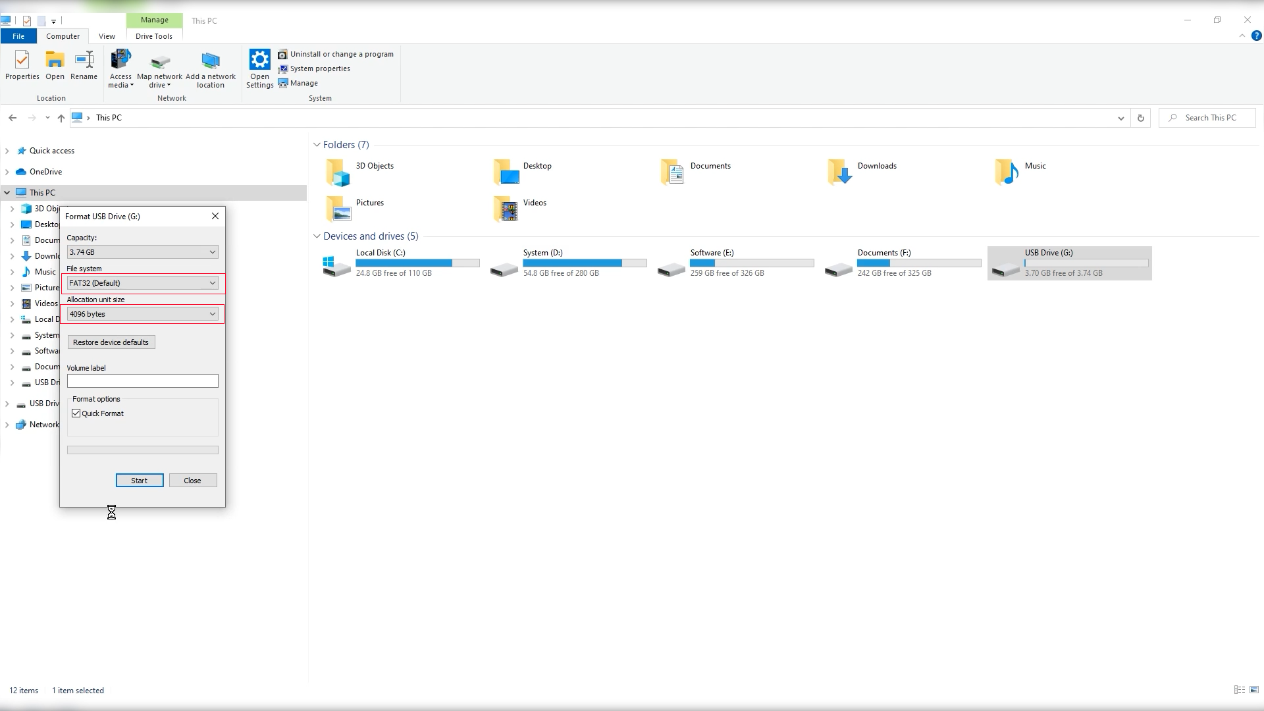Click the Search This PC box
Viewport: 1264px width, 711px height.
[x=1207, y=118]
